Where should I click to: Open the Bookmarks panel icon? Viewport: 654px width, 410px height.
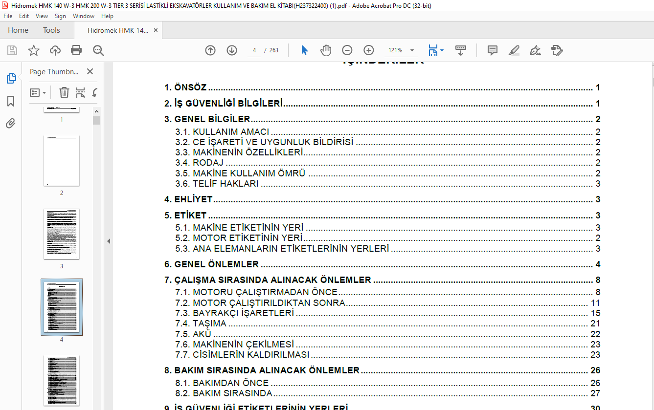coord(11,101)
